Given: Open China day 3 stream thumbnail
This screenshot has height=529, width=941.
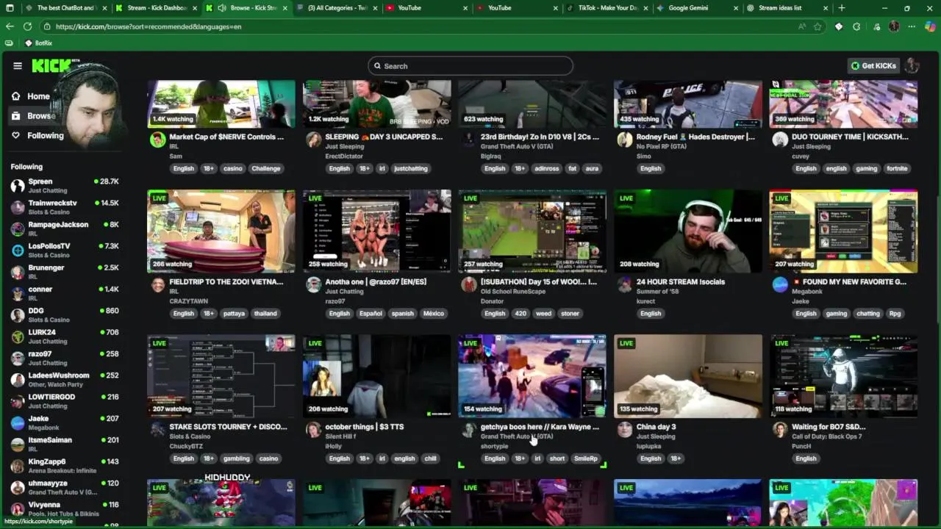Looking at the screenshot, I should point(688,376).
